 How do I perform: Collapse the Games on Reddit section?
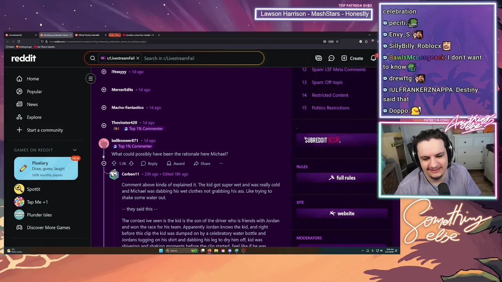75,150
